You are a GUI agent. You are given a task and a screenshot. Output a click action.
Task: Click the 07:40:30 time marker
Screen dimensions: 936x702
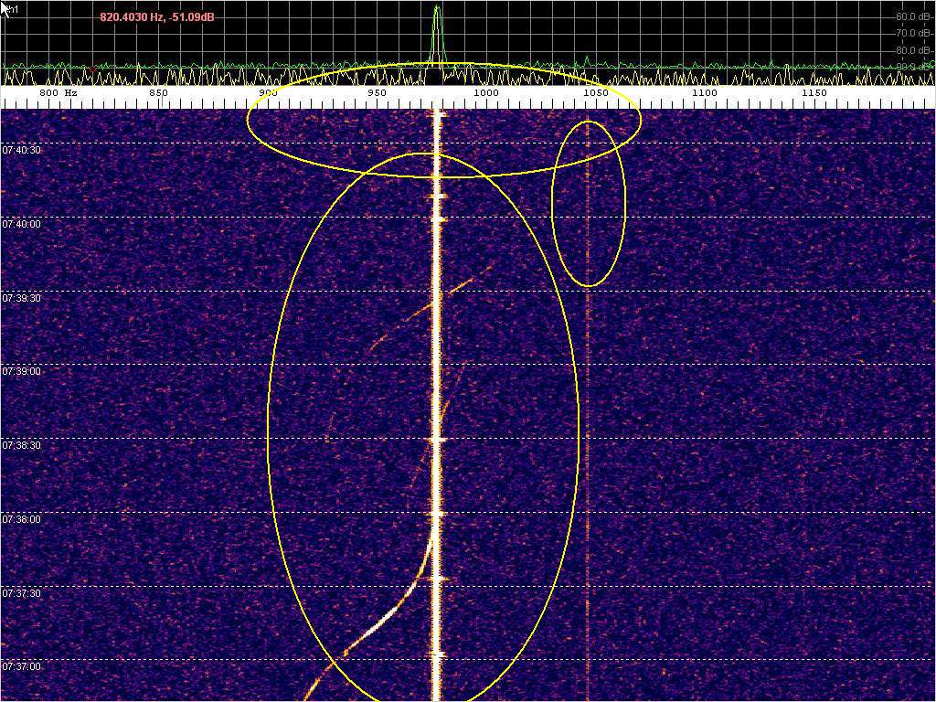point(21,150)
